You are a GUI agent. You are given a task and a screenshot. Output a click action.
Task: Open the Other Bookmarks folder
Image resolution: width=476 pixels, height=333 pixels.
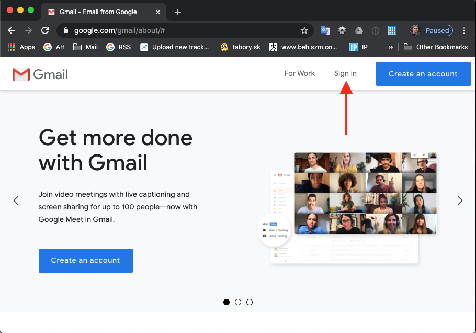point(436,47)
